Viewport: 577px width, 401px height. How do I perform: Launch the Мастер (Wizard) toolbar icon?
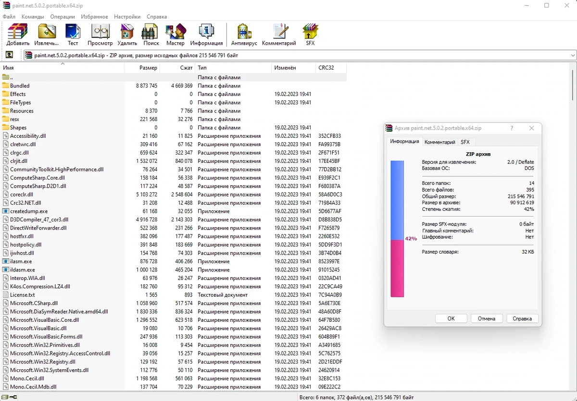(176, 31)
